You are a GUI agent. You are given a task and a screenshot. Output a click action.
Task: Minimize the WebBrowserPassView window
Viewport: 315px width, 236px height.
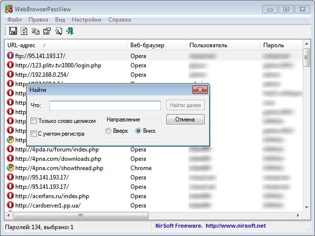pyautogui.click(x=270, y=9)
